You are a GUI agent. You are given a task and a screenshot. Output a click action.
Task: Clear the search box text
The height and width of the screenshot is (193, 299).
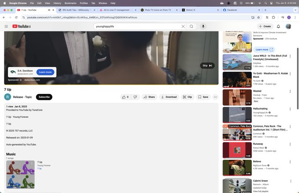[x=183, y=26]
